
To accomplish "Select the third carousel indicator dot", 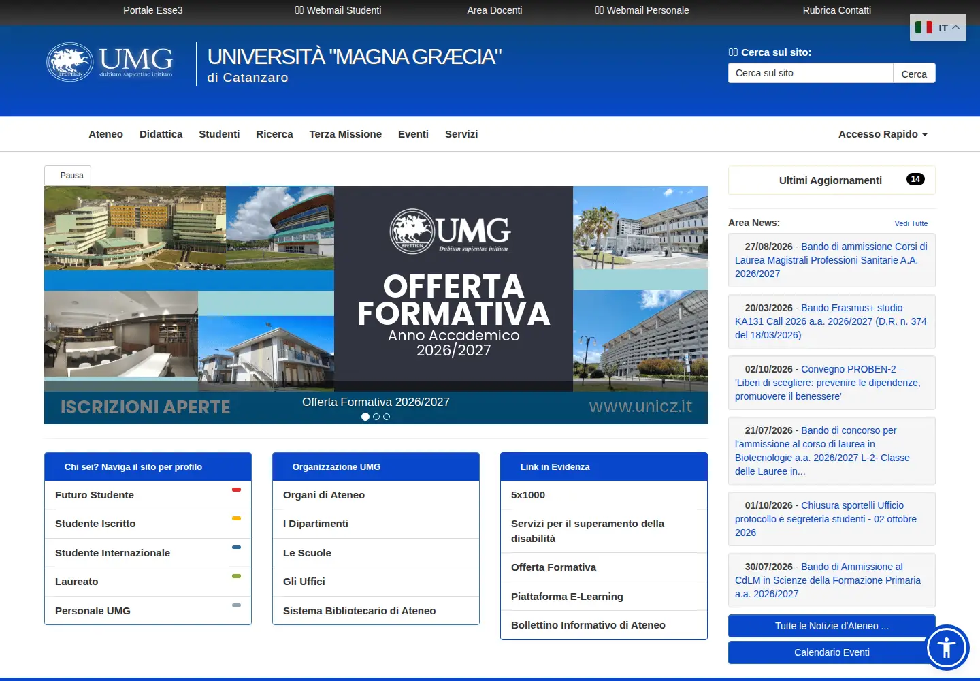I will coord(387,417).
